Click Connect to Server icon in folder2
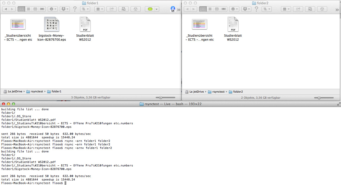The width and height of the screenshot is (341, 185). pos(310,9)
